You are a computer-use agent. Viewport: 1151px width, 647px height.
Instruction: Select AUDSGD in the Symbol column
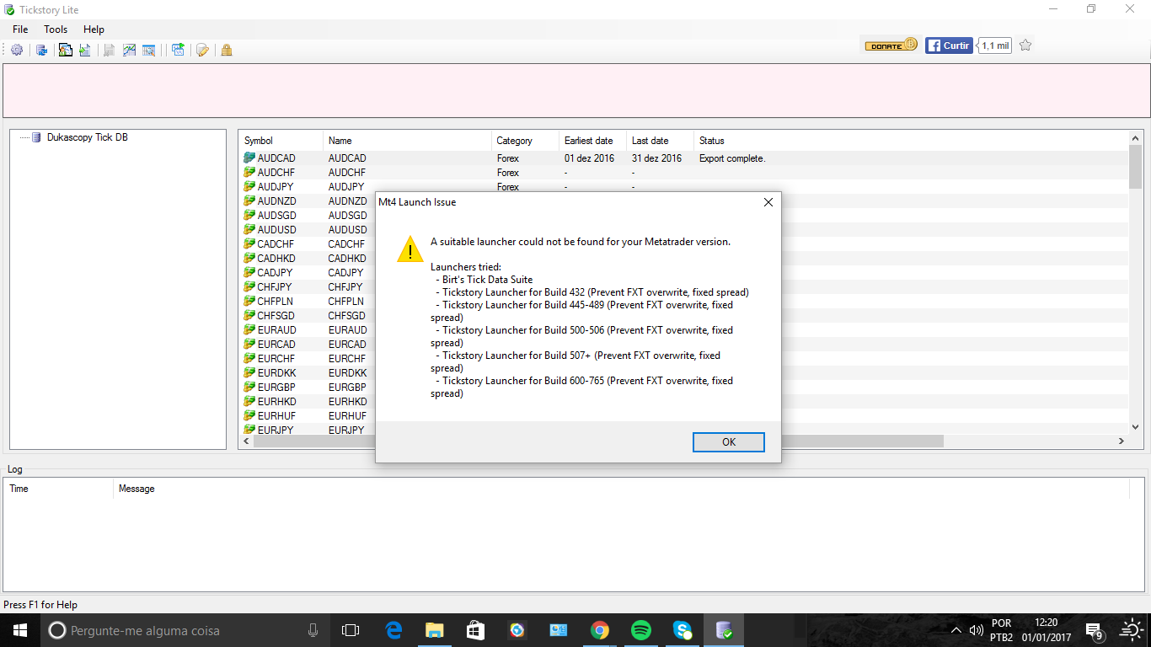276,216
